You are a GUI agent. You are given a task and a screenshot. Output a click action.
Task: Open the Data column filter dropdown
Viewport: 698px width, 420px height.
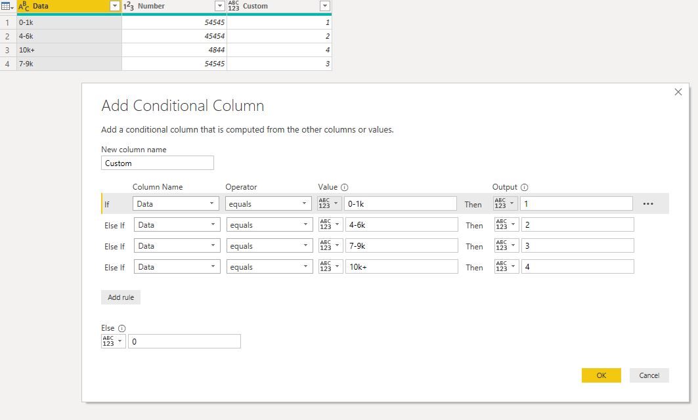[x=115, y=6]
